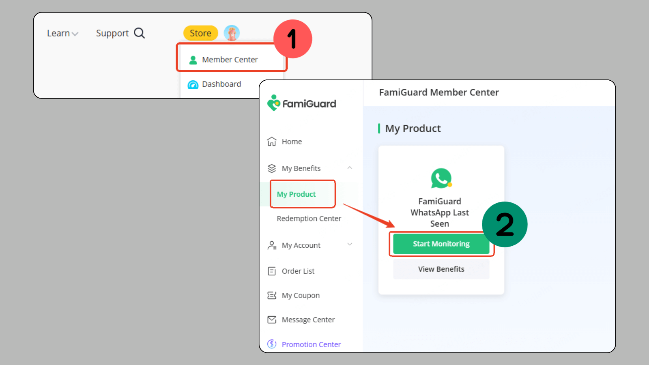This screenshot has height=365, width=649.
Task: Open the Support menu item
Action: coord(112,33)
